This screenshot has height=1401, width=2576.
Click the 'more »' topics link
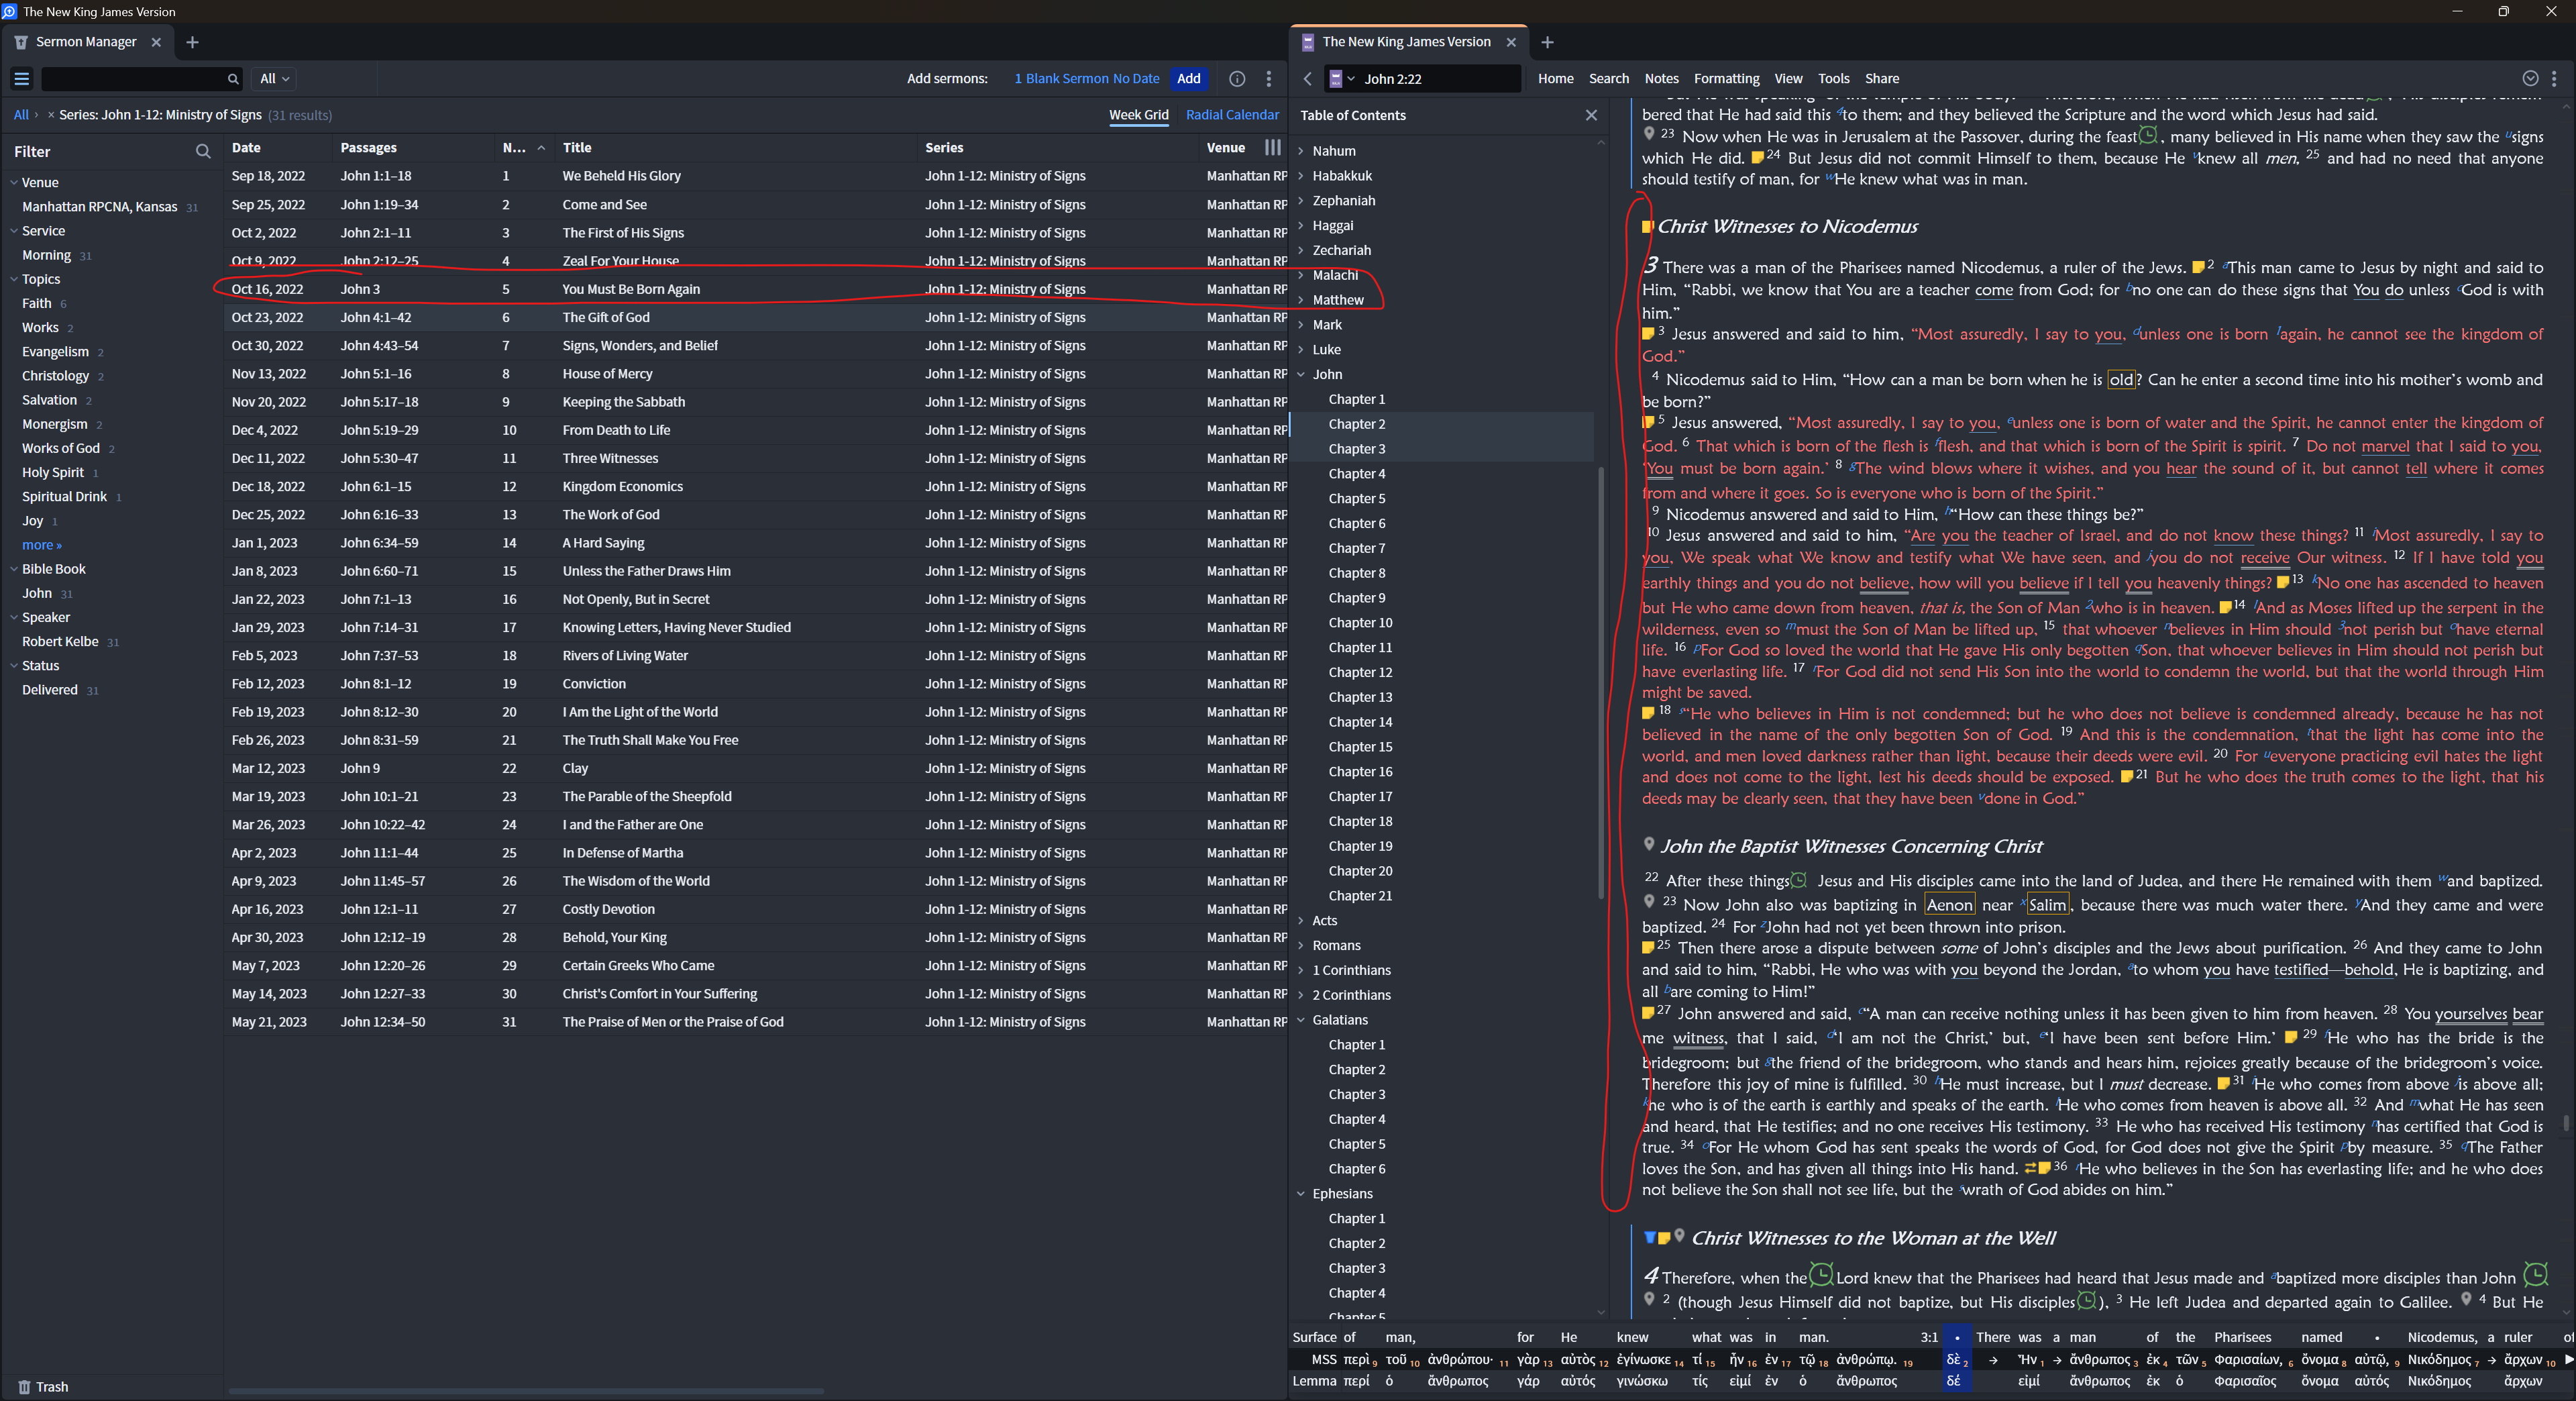(x=42, y=545)
